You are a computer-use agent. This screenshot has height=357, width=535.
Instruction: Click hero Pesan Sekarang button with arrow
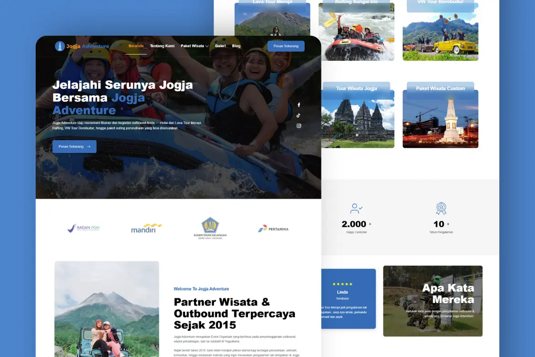click(x=75, y=146)
